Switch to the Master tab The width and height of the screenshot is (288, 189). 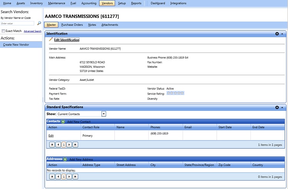[x=51, y=25]
